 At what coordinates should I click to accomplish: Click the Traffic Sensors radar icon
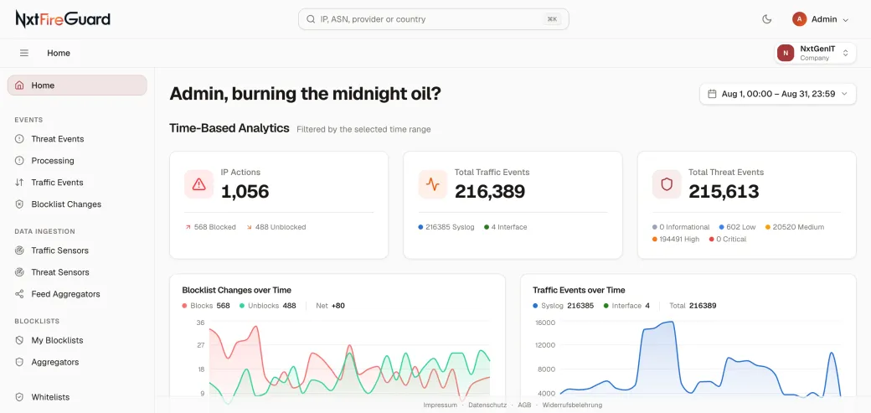click(x=19, y=250)
